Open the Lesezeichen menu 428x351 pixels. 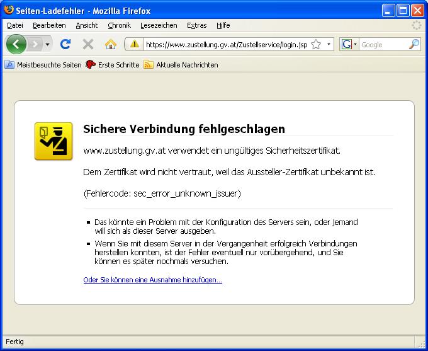pyautogui.click(x=159, y=25)
